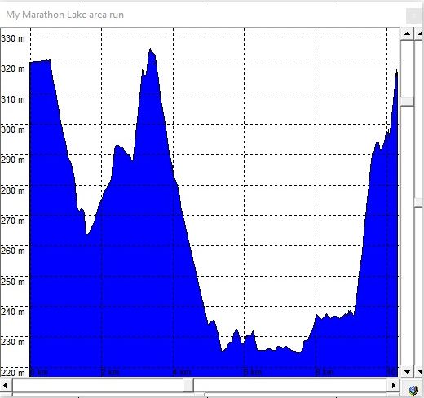The image size is (424, 398).
Task: Click the 280 m elevation axis label
Action: click(x=13, y=190)
